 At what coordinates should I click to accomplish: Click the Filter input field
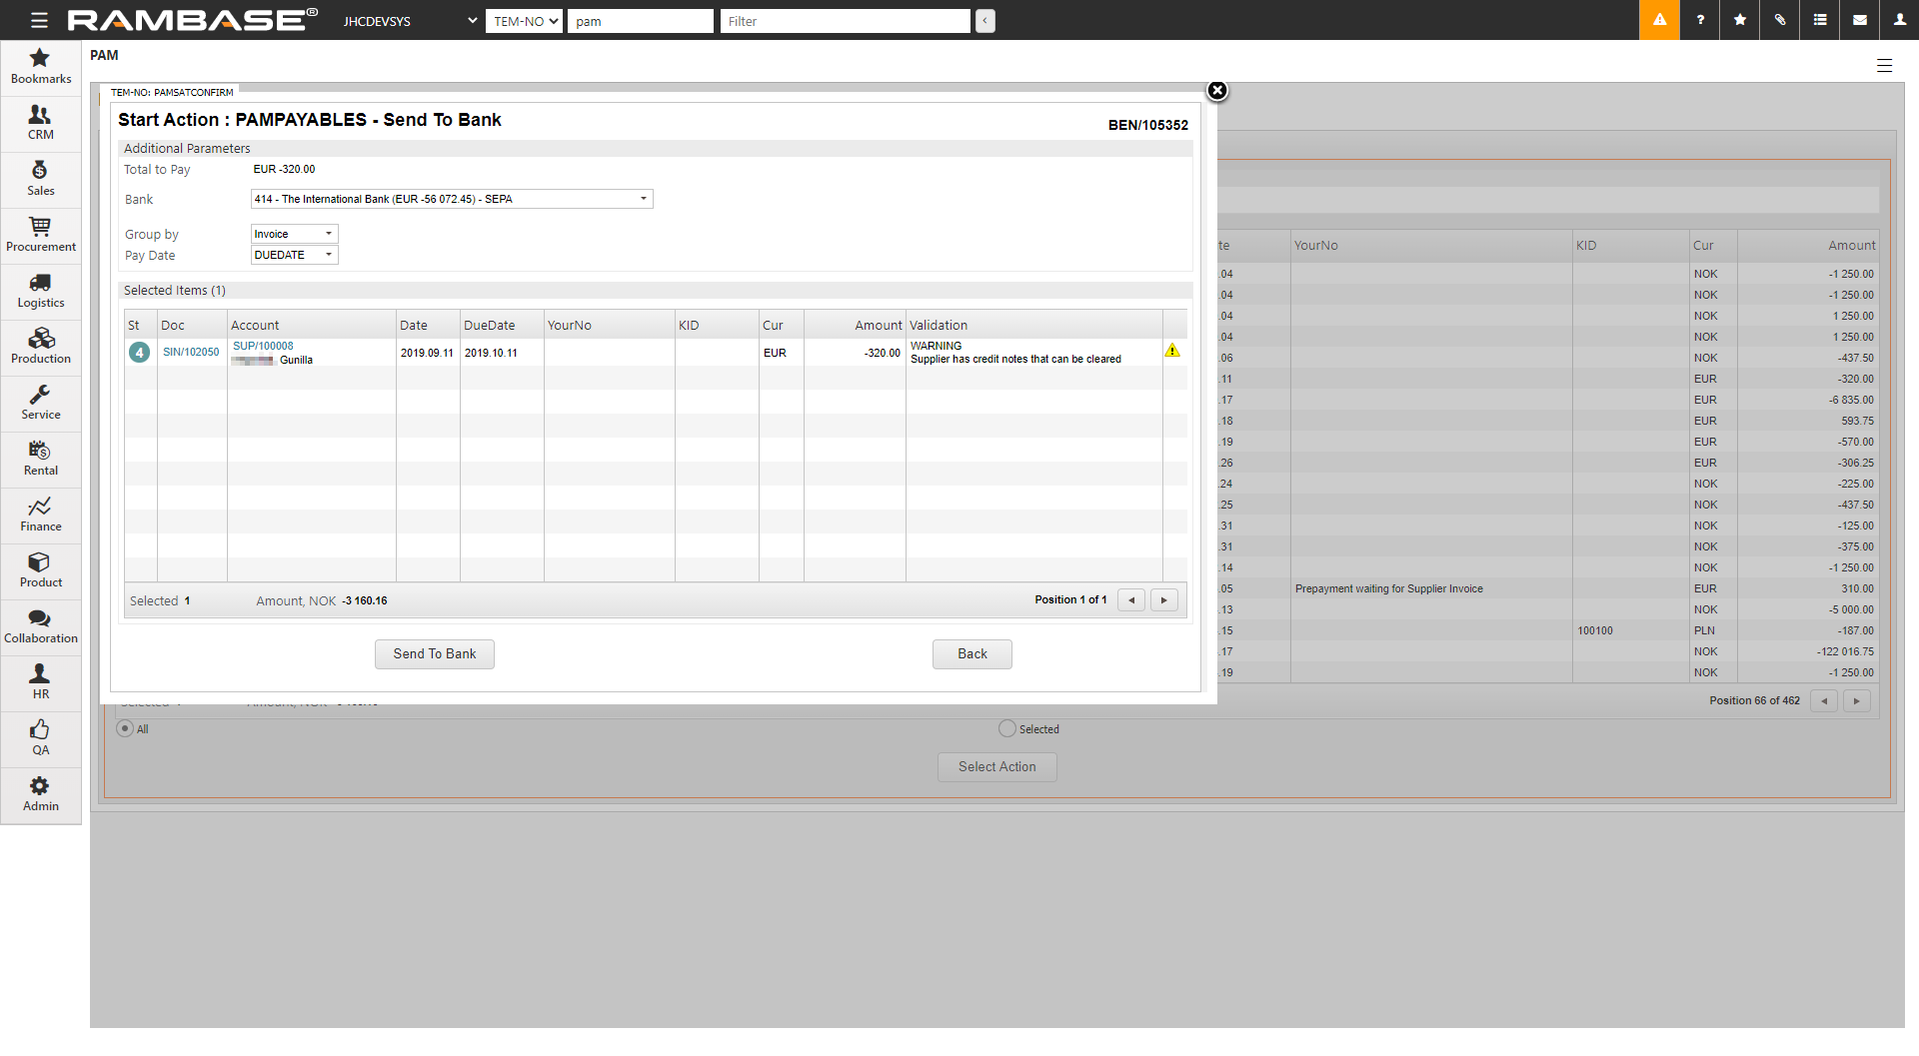click(845, 21)
